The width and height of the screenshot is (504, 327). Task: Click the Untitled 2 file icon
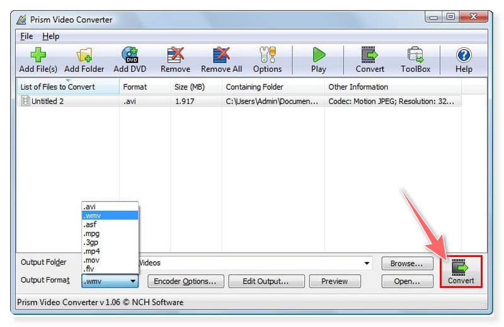(25, 101)
